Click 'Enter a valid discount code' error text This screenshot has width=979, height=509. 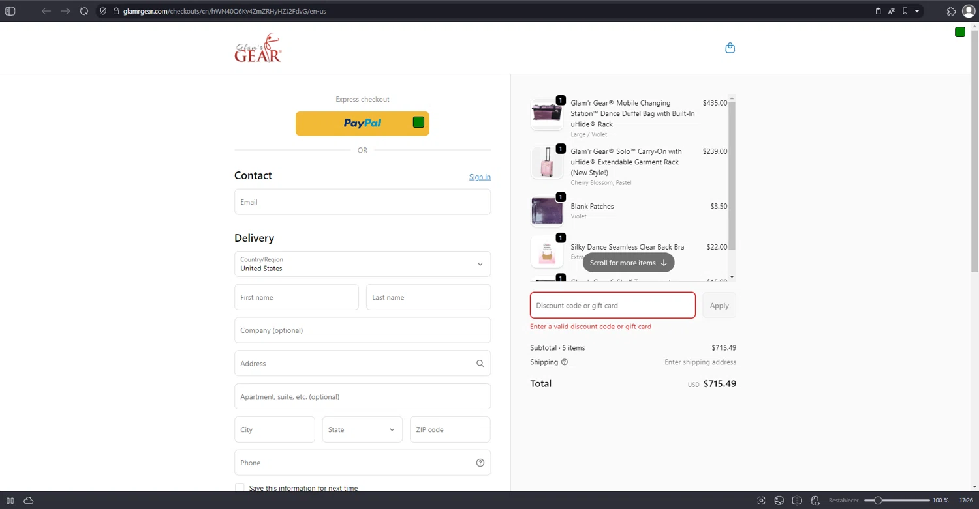click(x=591, y=327)
